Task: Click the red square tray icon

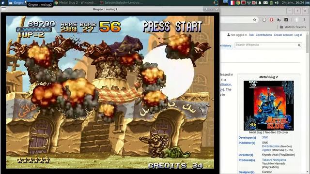Action: pos(243,2)
